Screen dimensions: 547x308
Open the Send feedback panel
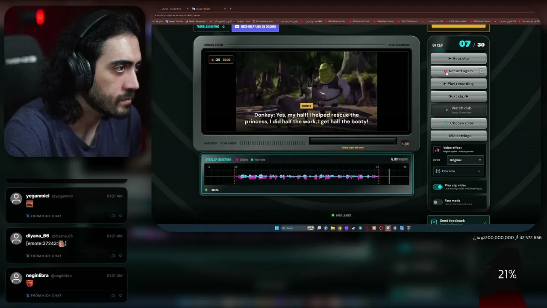click(x=459, y=221)
